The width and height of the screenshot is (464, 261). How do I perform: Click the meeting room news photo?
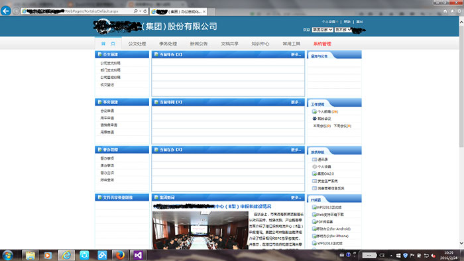pos(200,231)
